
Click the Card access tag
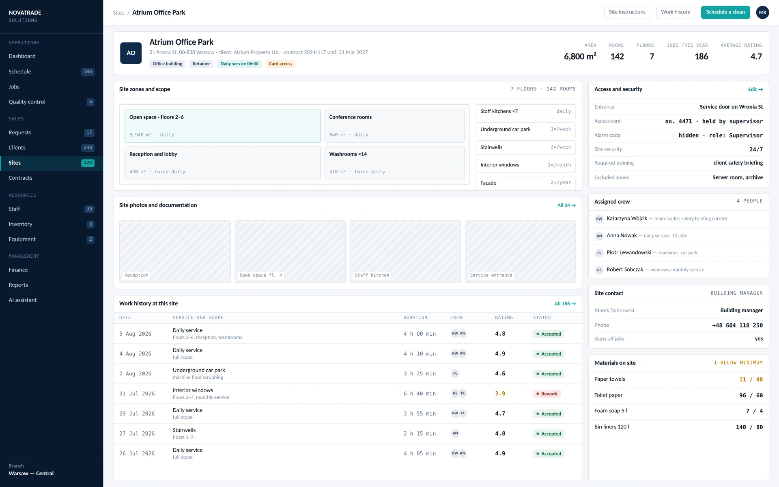(x=280, y=64)
